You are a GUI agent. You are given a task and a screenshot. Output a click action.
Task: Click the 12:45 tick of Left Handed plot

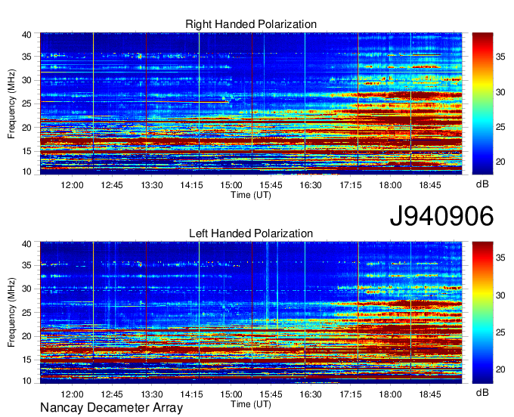(112, 394)
